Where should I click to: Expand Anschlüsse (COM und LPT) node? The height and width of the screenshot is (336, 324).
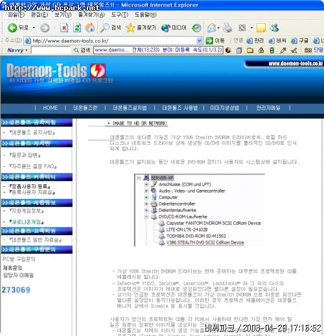click(x=146, y=184)
